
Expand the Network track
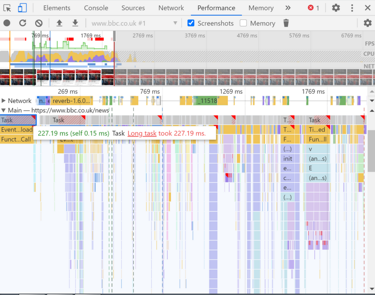pos(3,101)
